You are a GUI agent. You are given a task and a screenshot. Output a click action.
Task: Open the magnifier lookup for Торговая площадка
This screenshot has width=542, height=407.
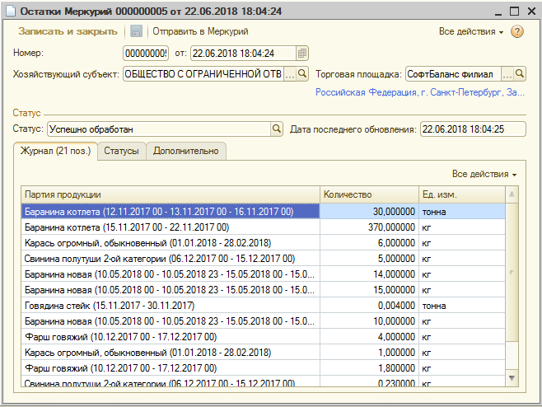(x=520, y=73)
